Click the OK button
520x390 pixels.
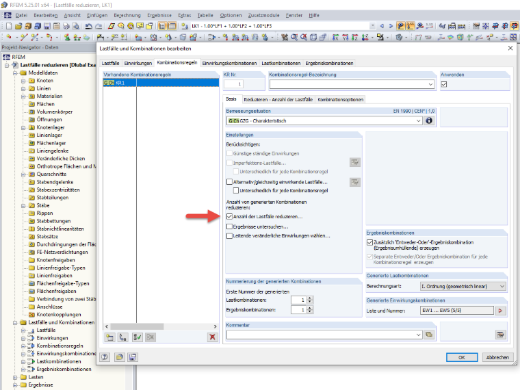click(462, 357)
